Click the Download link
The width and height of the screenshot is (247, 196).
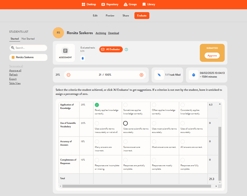point(113,33)
